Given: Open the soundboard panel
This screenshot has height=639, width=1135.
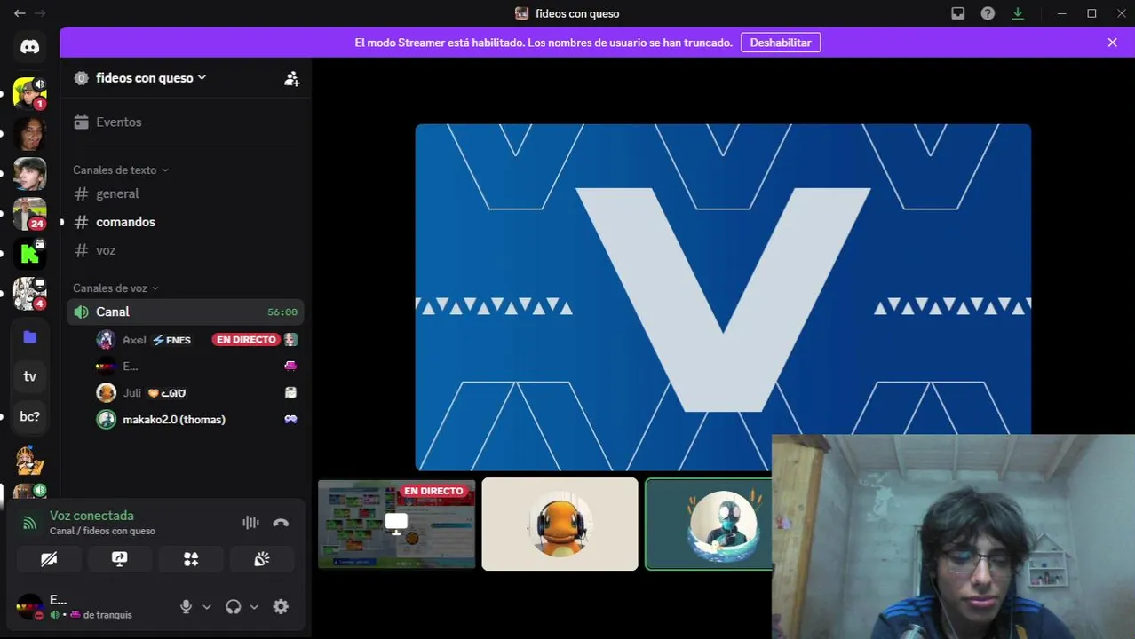Looking at the screenshot, I should click(261, 559).
